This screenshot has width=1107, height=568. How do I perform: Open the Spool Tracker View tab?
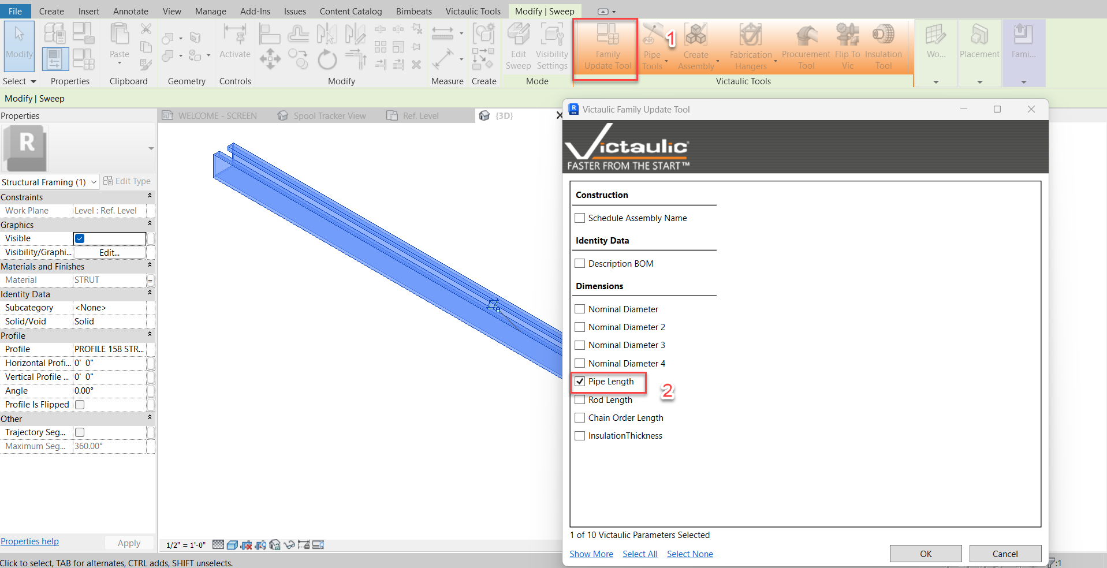coord(329,116)
